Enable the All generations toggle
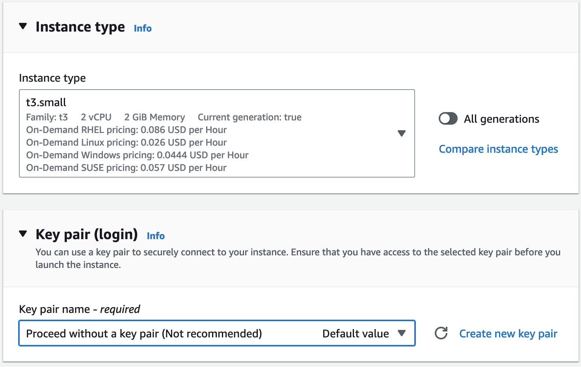Screen dimensions: 581x367 (x=448, y=119)
